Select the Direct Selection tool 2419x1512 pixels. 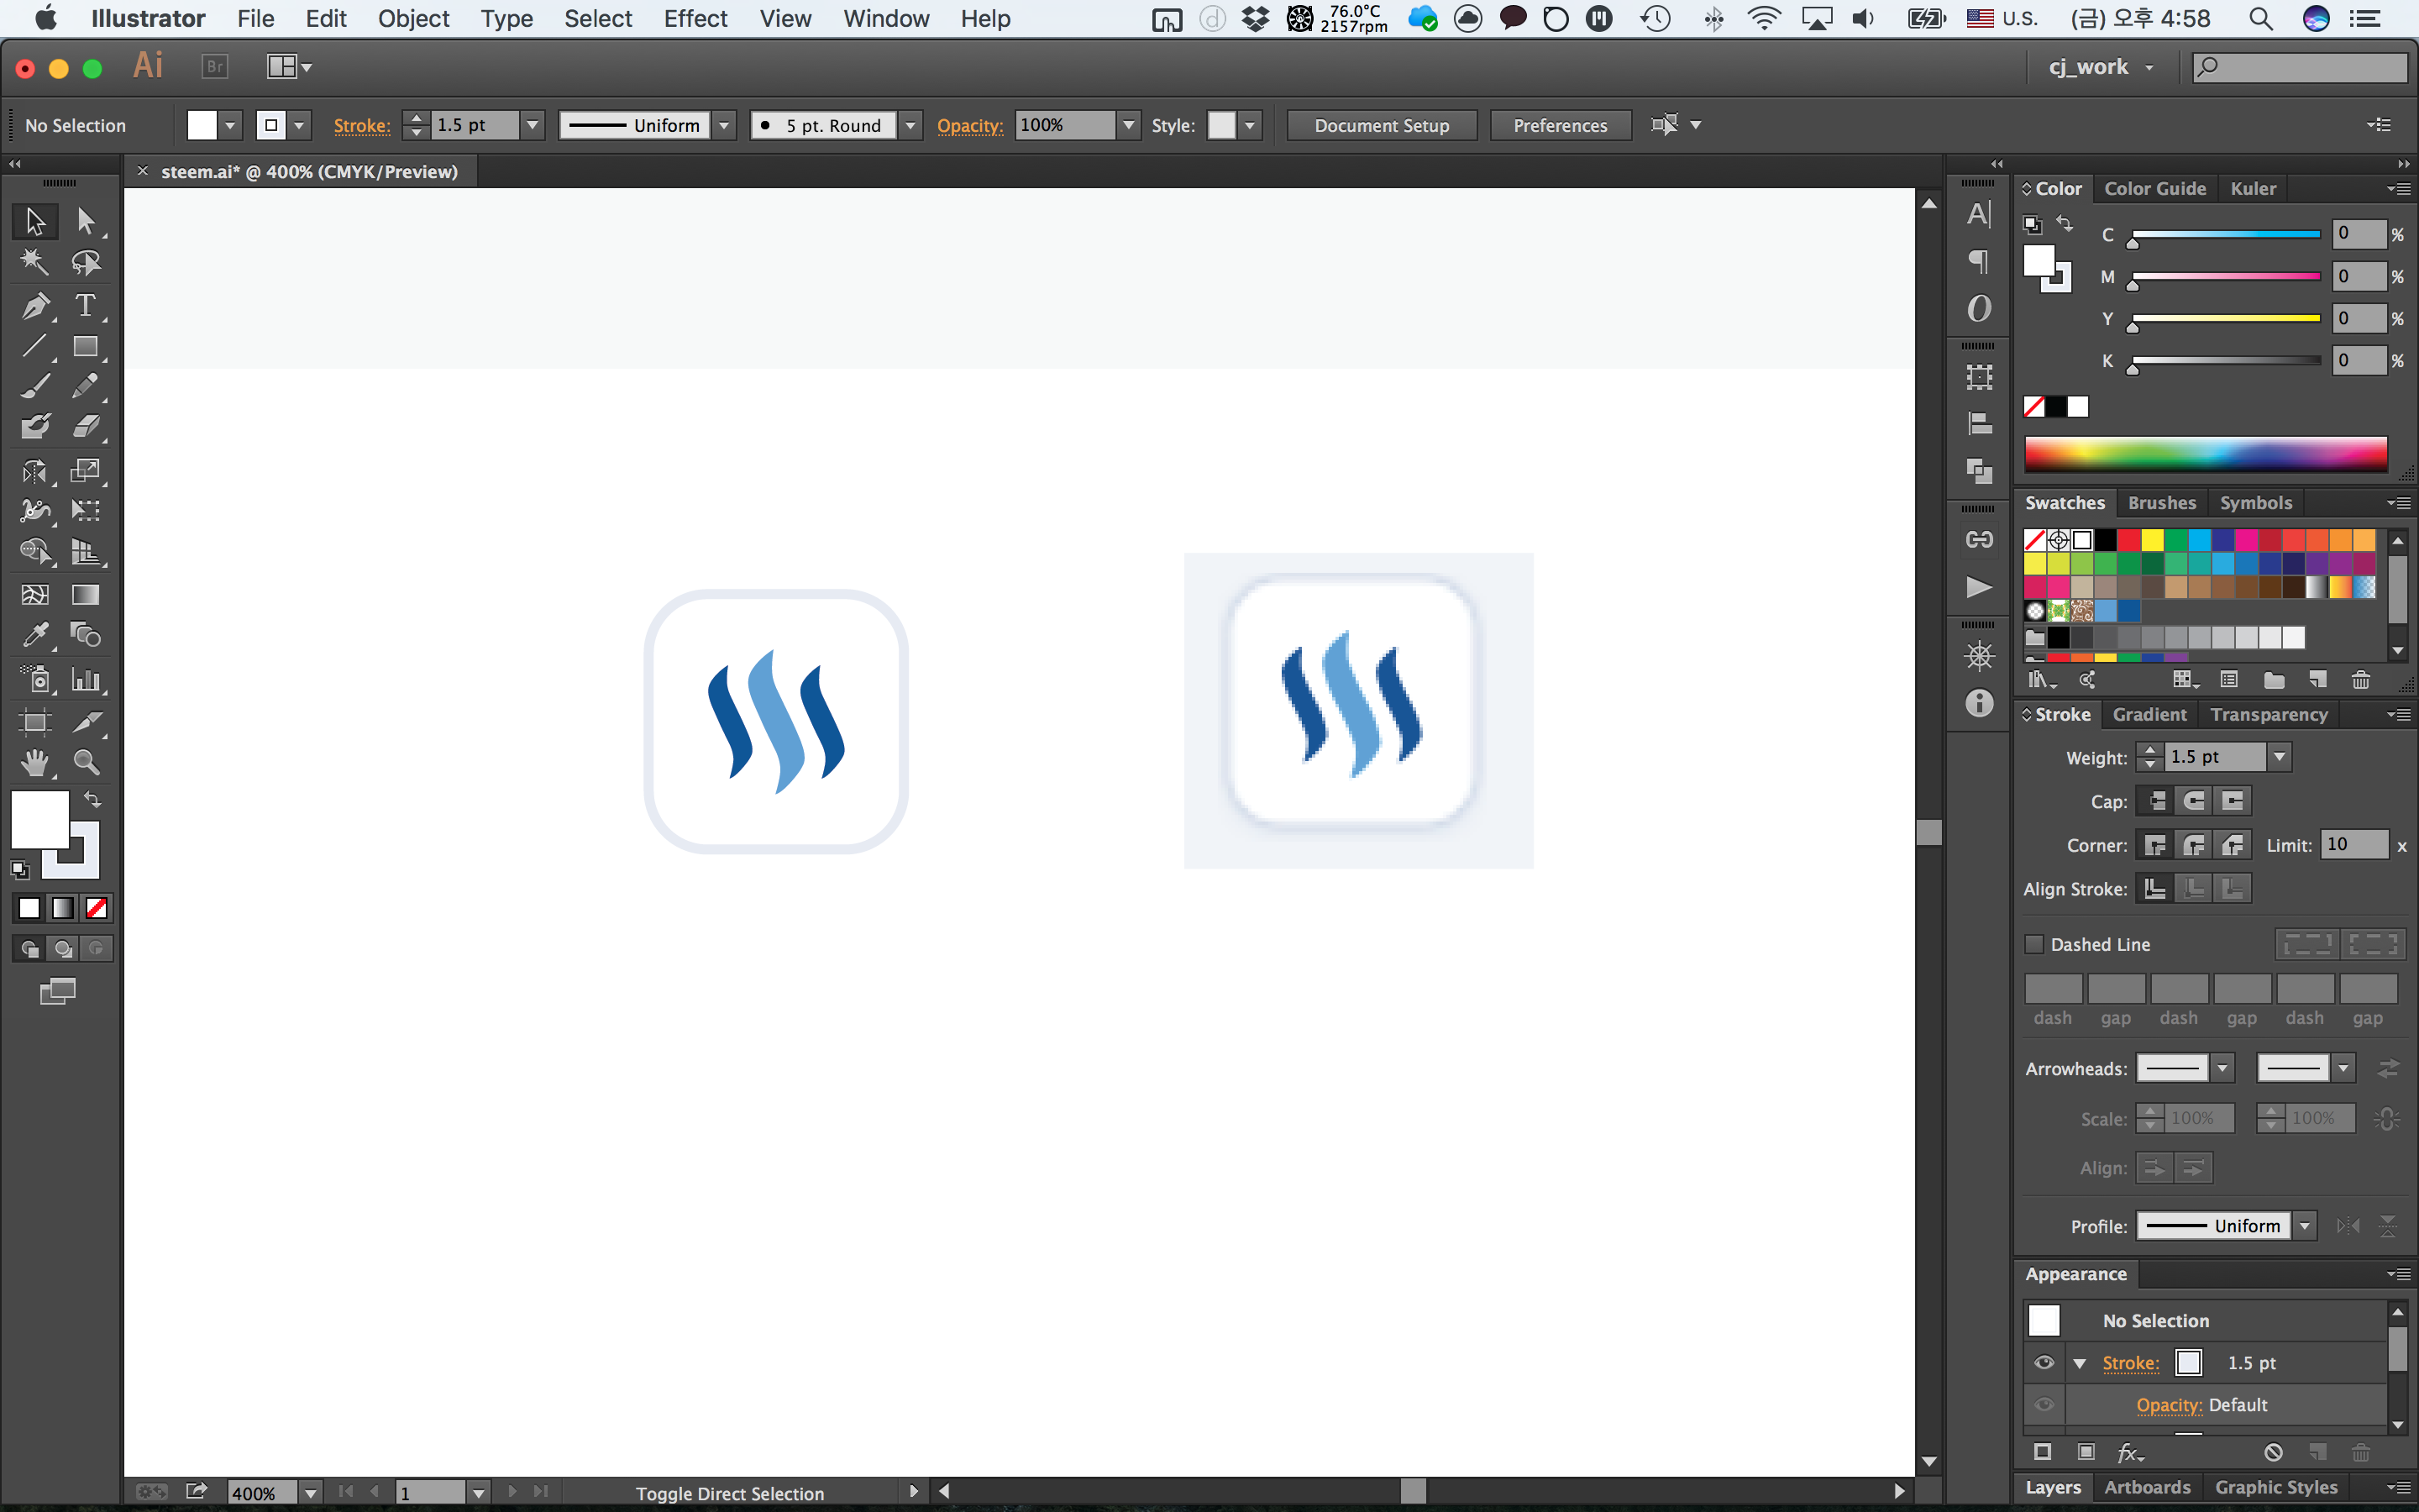click(86, 220)
